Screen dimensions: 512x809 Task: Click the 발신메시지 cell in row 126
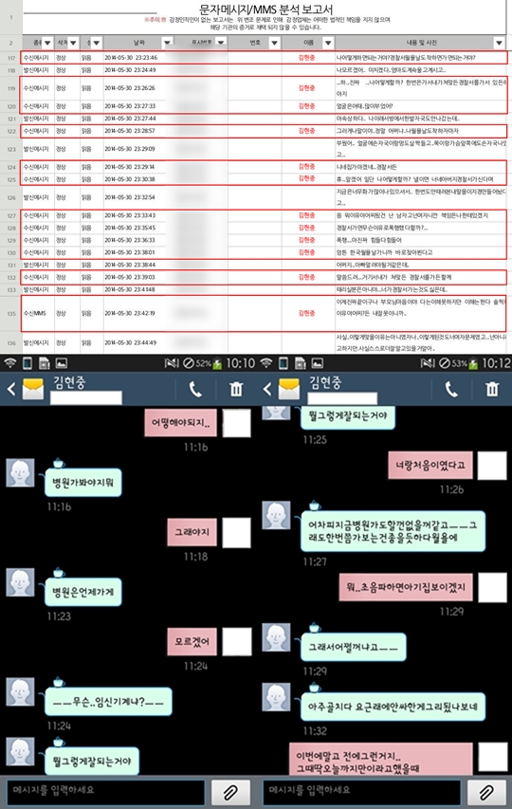click(36, 197)
